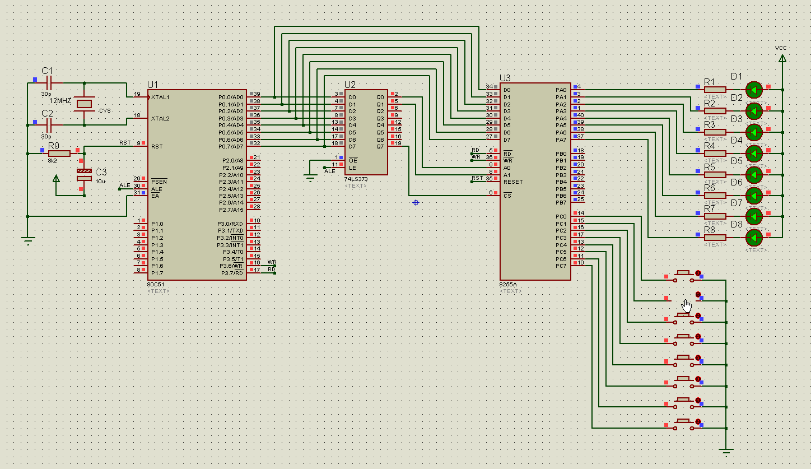The height and width of the screenshot is (469, 811).
Task: Select the D6 green LED
Action: [x=754, y=195]
